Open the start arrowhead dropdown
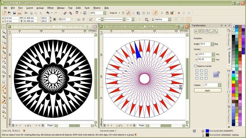Screen dimensions: 246x138 (102, 20)
